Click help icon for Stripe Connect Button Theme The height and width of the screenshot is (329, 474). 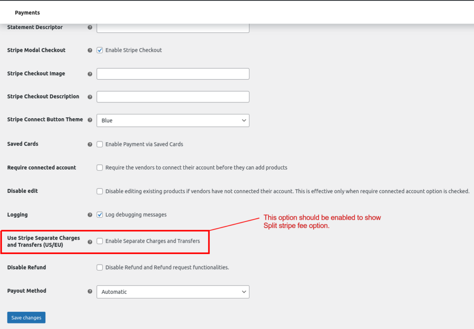(90, 120)
